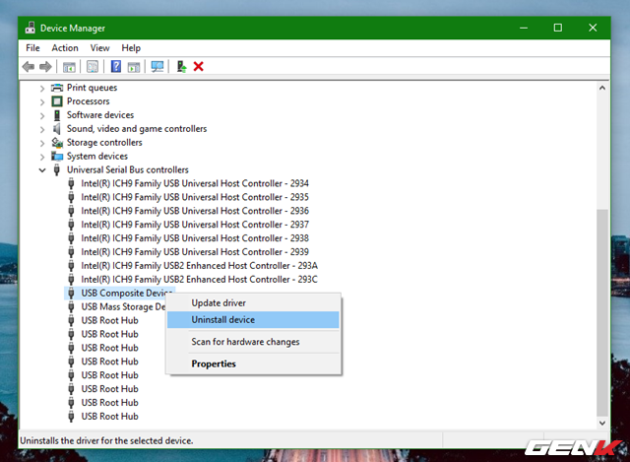Open the Action menu
This screenshot has width=630, height=462.
[65, 47]
